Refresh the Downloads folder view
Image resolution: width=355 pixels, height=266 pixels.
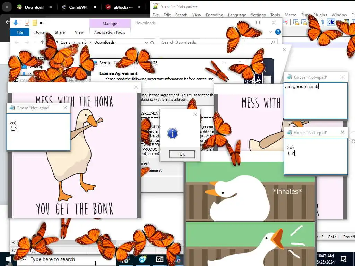(x=152, y=42)
